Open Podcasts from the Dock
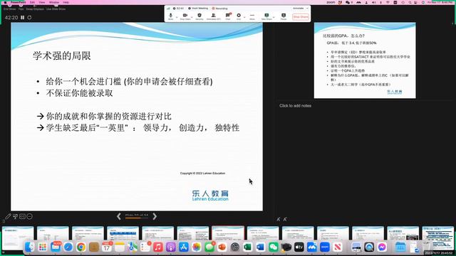Screen dimensions: 456x256 click(171, 247)
